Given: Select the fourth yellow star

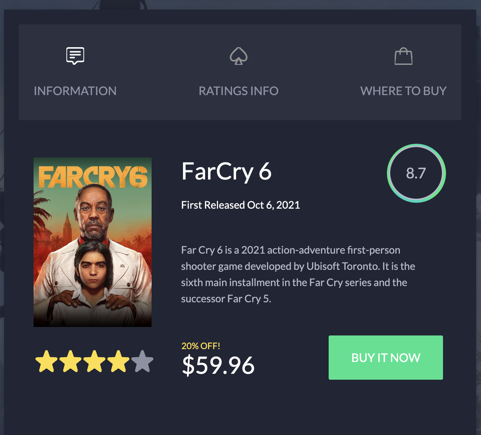Looking at the screenshot, I should [118, 362].
